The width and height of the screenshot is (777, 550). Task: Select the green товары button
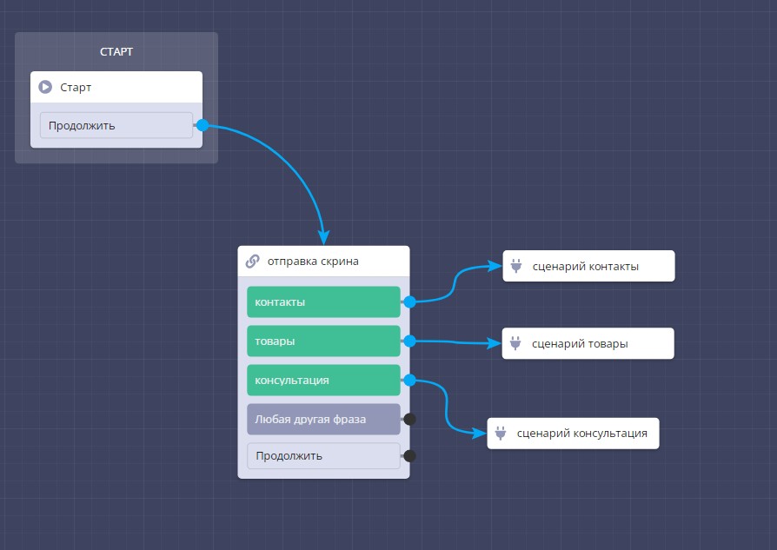322,341
